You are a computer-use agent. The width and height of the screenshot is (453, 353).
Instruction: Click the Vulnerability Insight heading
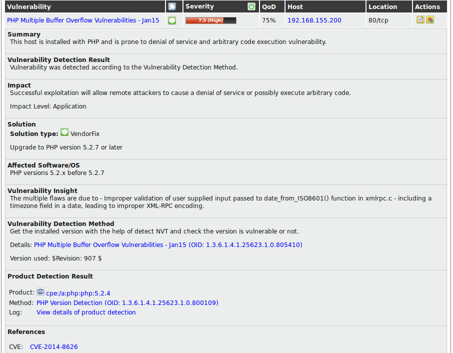42,190
